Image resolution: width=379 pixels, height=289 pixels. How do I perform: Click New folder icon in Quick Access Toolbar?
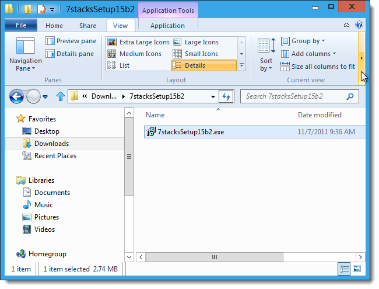(28, 9)
